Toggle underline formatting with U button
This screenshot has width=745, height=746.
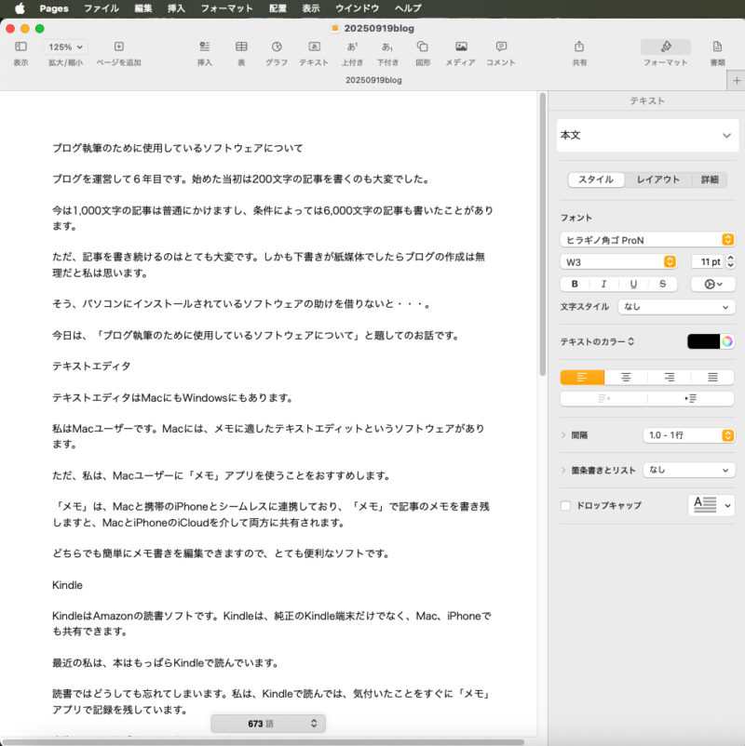tap(633, 284)
